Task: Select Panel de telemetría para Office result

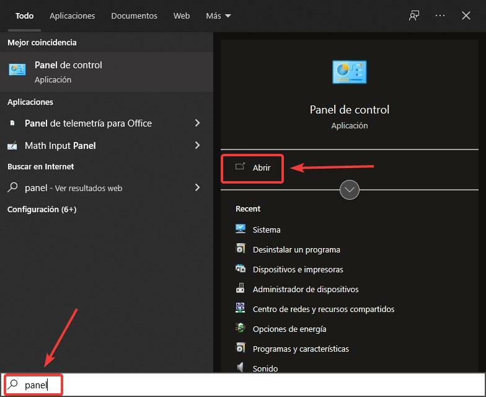Action: [107, 123]
